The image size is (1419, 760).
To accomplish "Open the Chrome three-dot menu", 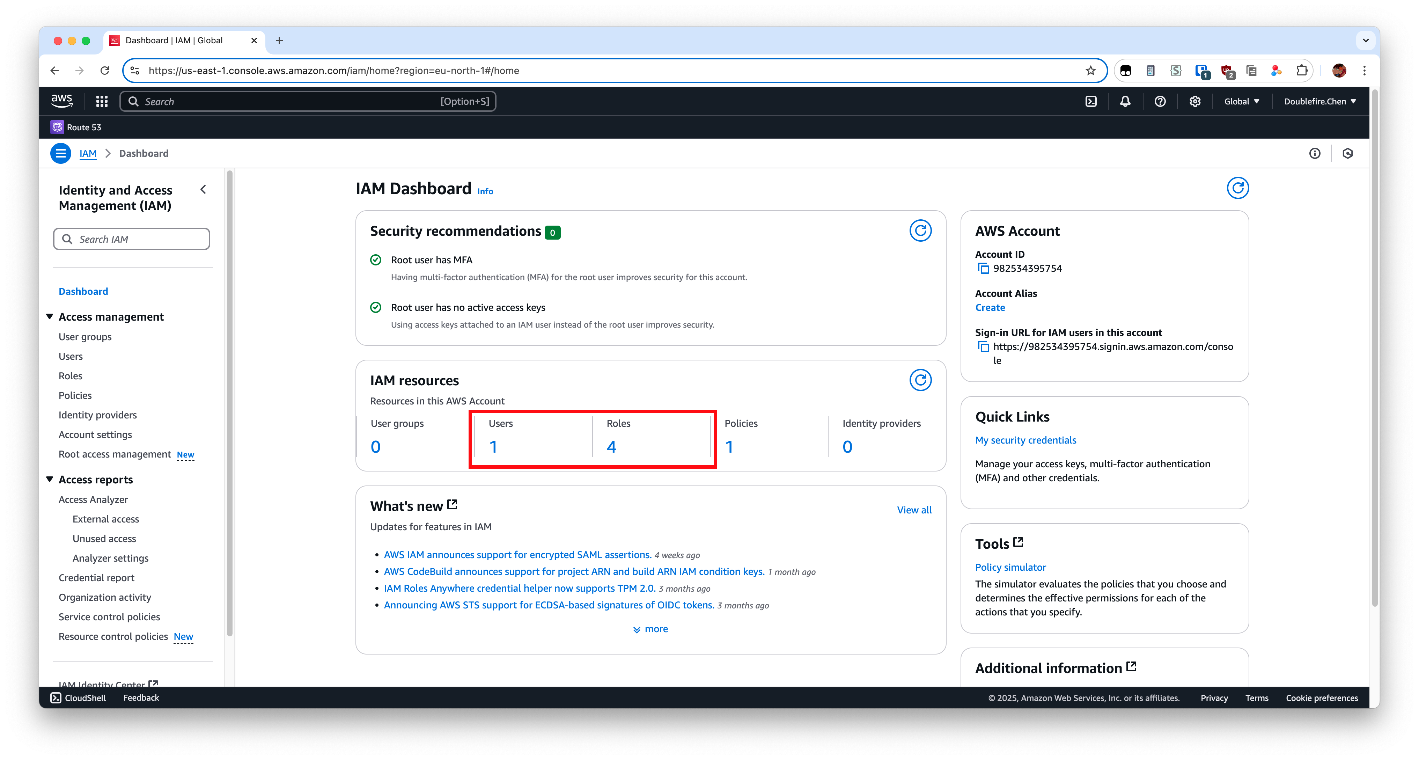I will click(x=1364, y=71).
